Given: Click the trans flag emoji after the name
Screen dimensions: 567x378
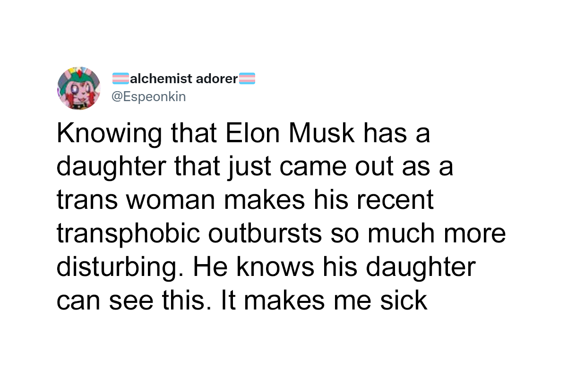Looking at the screenshot, I should click(x=247, y=78).
